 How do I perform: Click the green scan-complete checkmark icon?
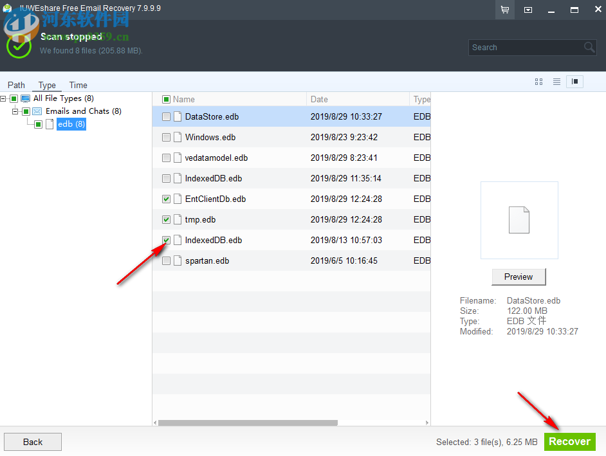19,46
